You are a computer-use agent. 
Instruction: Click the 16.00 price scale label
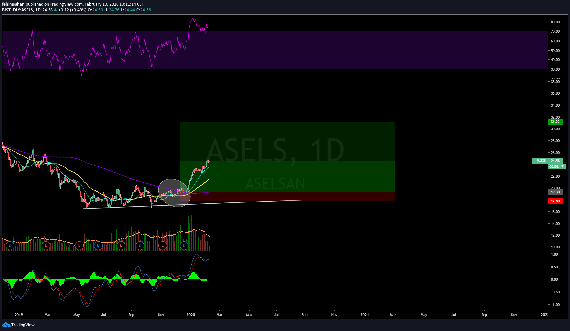tap(555, 212)
